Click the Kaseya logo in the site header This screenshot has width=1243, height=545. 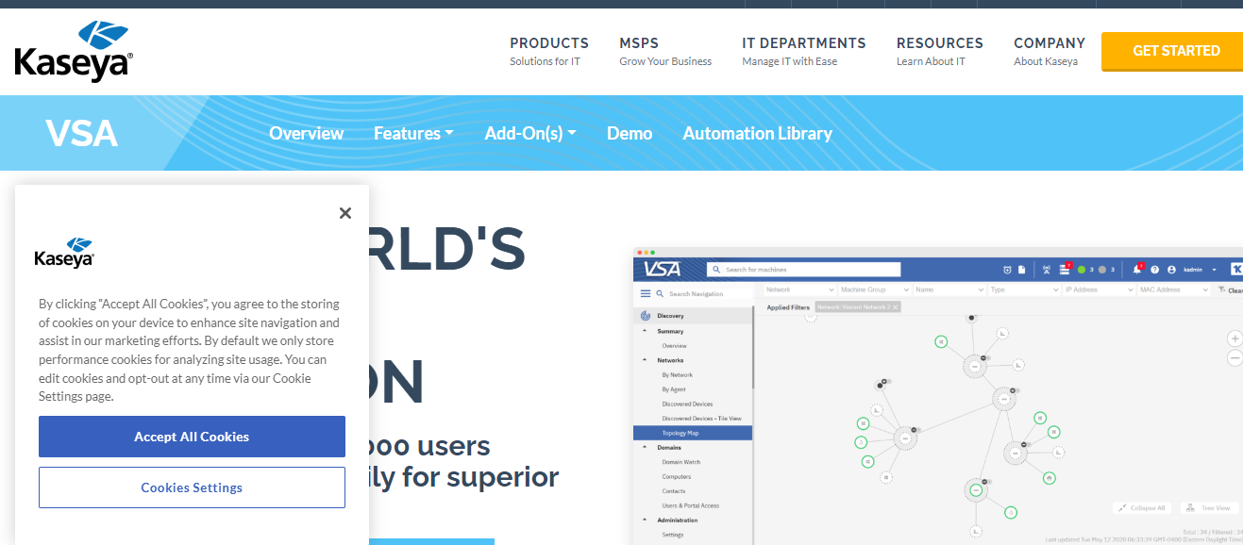coord(74,52)
